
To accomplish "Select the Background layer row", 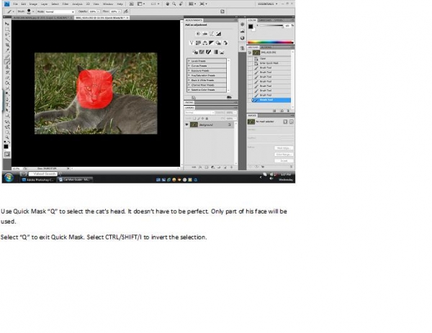I will pyautogui.click(x=209, y=124).
